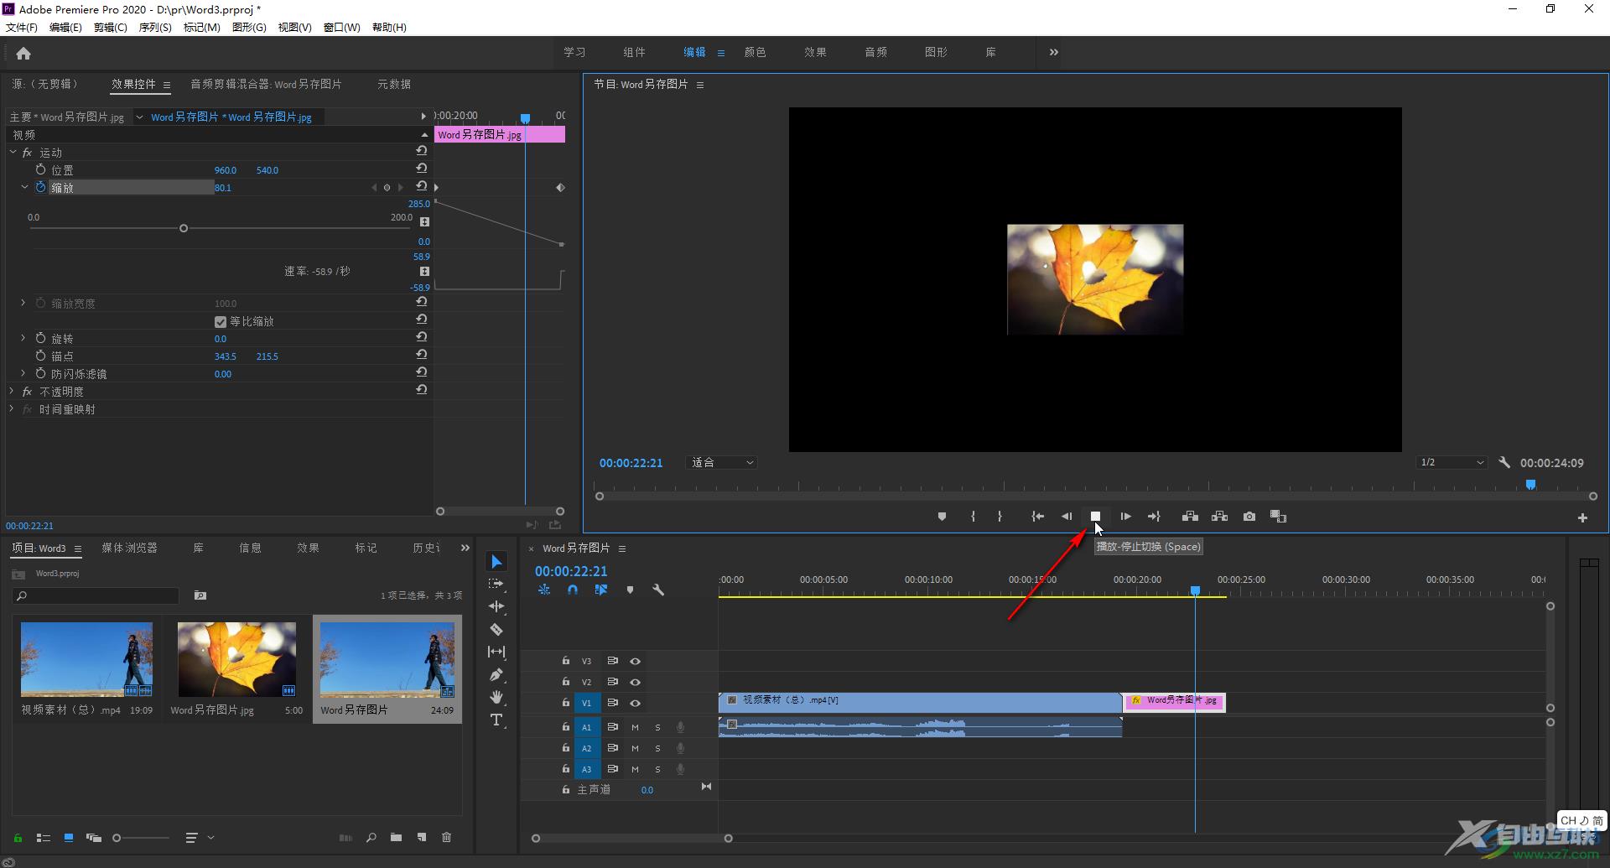
Task: Step forward one frame
Action: [x=1125, y=517]
